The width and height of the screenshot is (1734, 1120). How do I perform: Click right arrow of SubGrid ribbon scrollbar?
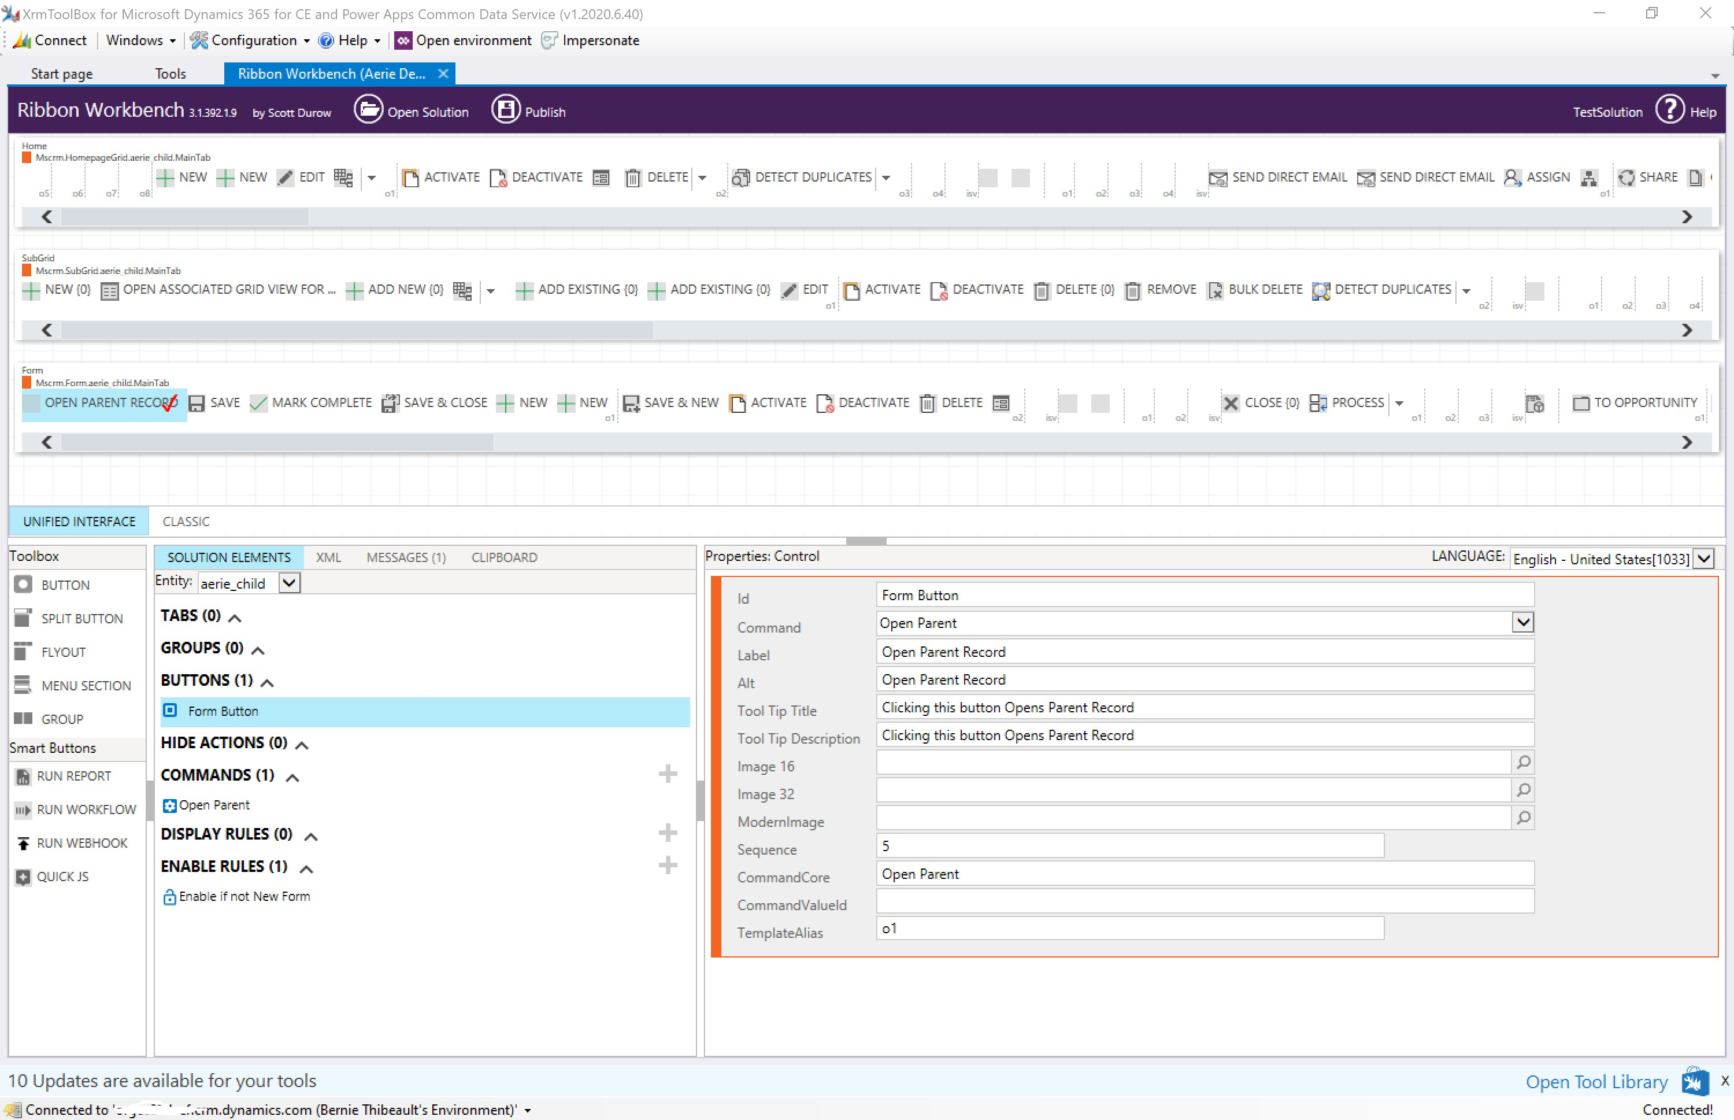point(1687,330)
